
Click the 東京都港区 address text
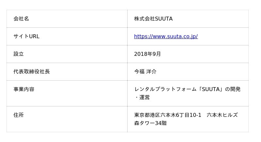click(x=147, y=115)
